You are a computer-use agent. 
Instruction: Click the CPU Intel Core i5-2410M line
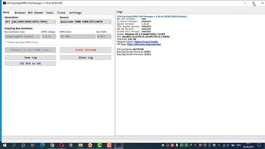(x=143, y=37)
